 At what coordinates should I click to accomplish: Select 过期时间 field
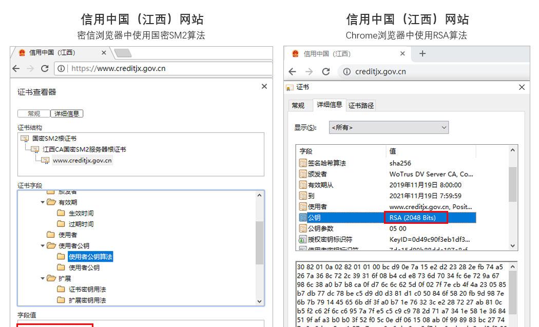[x=81, y=224]
